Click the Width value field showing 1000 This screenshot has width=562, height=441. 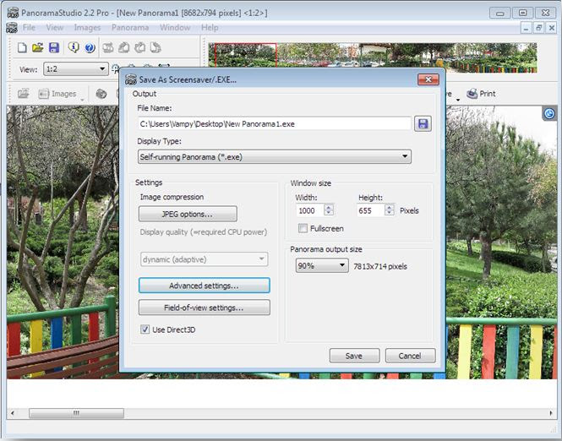coord(310,210)
